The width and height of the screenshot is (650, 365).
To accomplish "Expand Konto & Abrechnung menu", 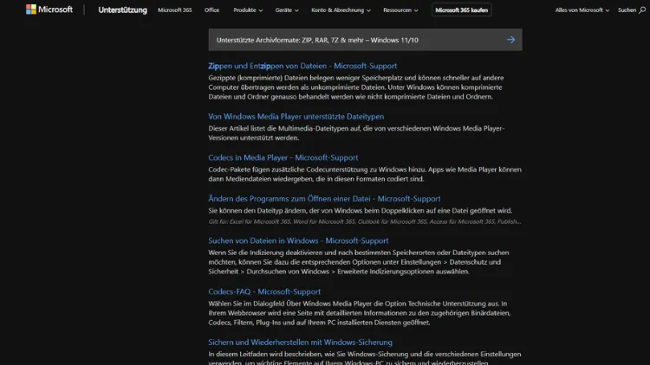I will point(341,10).
